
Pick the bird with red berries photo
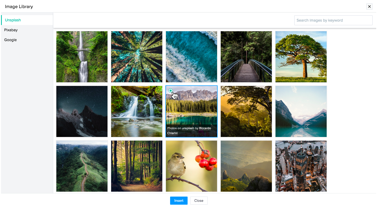[x=192, y=166]
